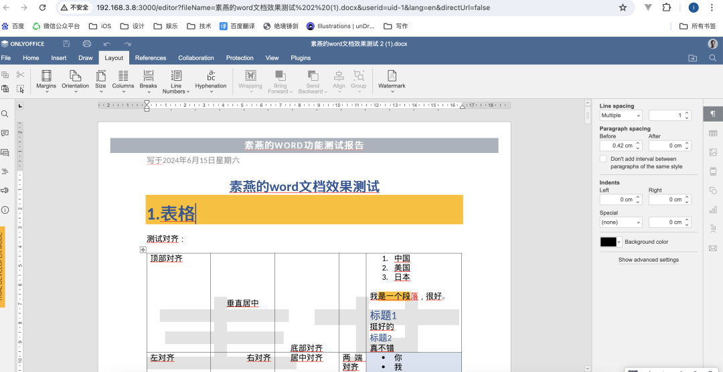Viewport: 723px width, 372px height.
Task: Switch to the Insert tab
Action: tap(58, 58)
